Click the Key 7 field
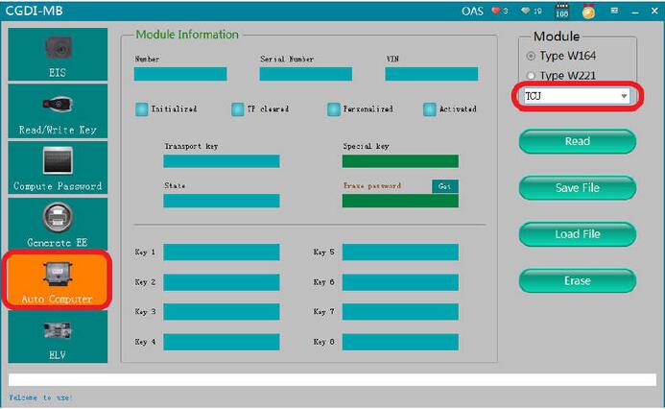The height and width of the screenshot is (409, 665). coord(400,312)
